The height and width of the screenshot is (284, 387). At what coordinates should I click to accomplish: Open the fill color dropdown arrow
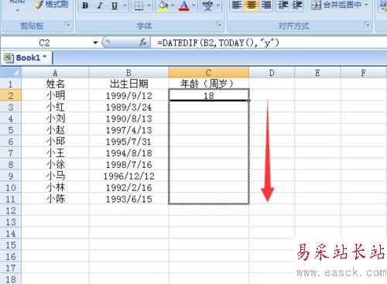pos(173,5)
